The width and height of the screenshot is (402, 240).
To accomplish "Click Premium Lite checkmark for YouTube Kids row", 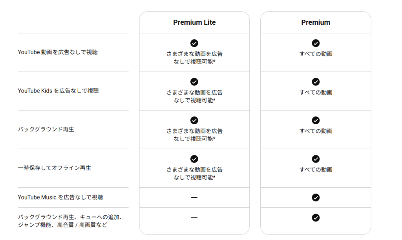I will click(194, 82).
